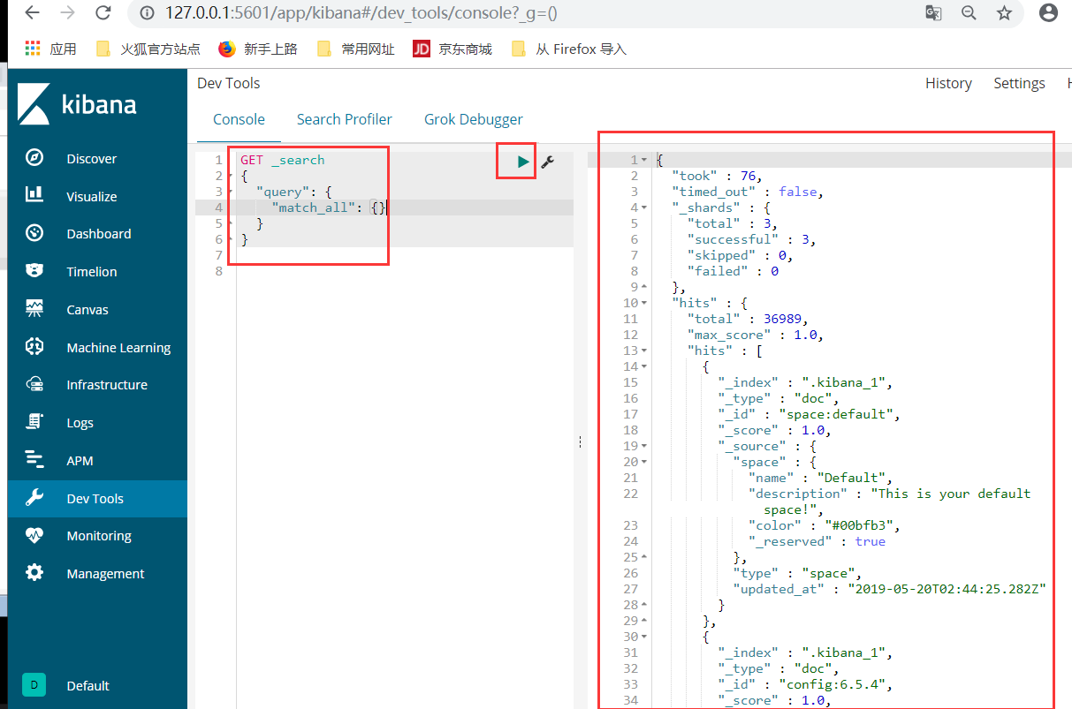This screenshot has width=1072, height=709.
Task: Open browser profile avatar
Action: coord(1048,12)
